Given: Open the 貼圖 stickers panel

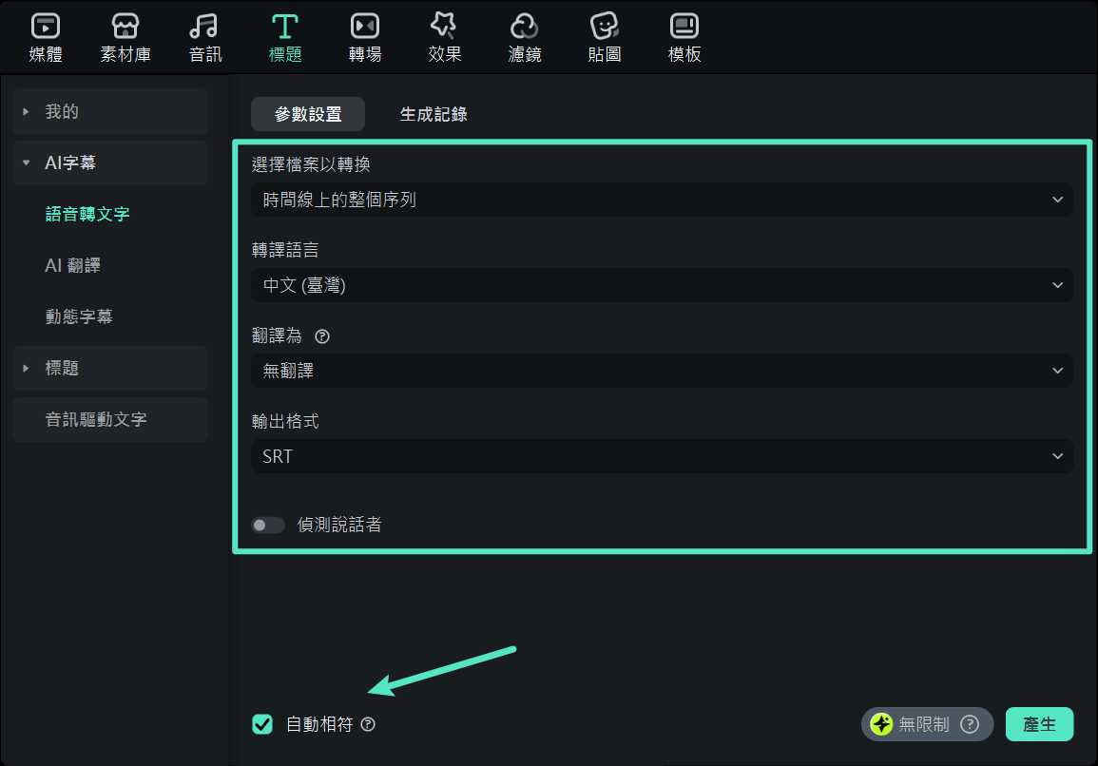Looking at the screenshot, I should 604,36.
